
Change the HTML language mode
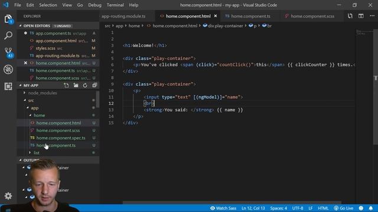tap(323, 208)
